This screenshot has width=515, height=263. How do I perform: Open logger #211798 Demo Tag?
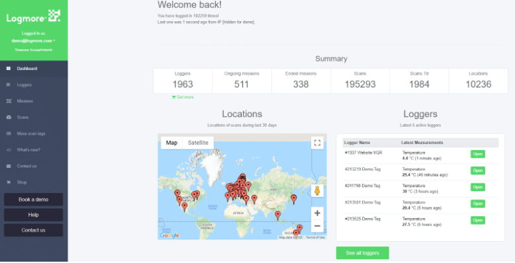click(x=477, y=187)
